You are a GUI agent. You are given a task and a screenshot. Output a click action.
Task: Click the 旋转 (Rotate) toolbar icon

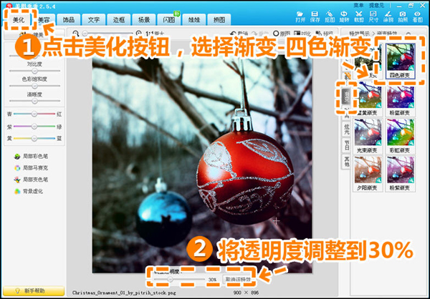(x=344, y=16)
